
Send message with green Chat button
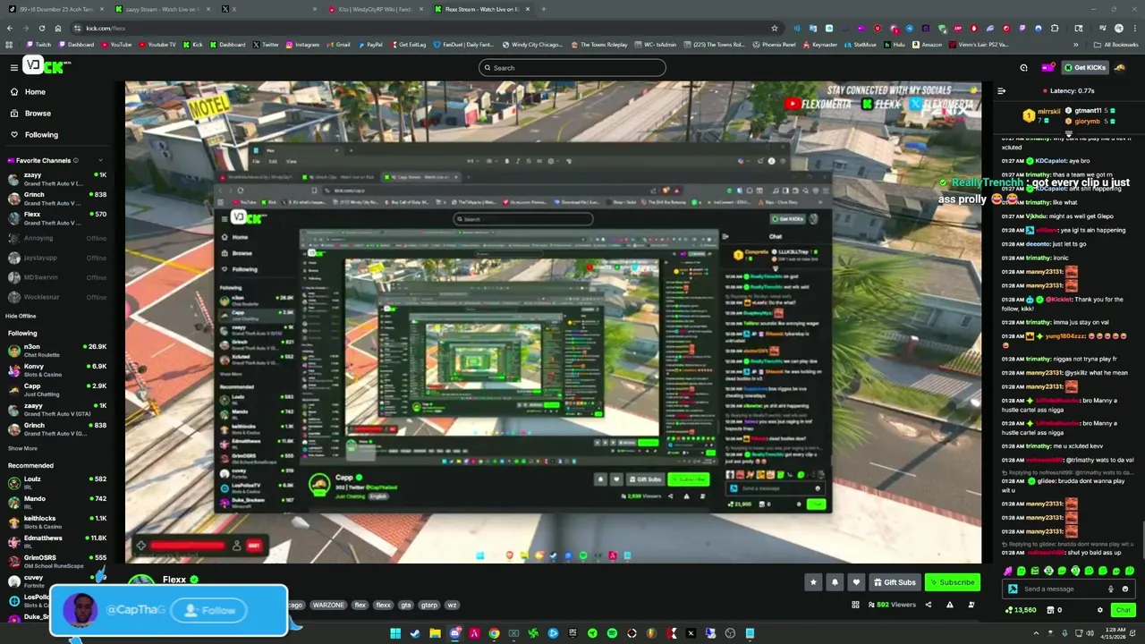(1123, 610)
